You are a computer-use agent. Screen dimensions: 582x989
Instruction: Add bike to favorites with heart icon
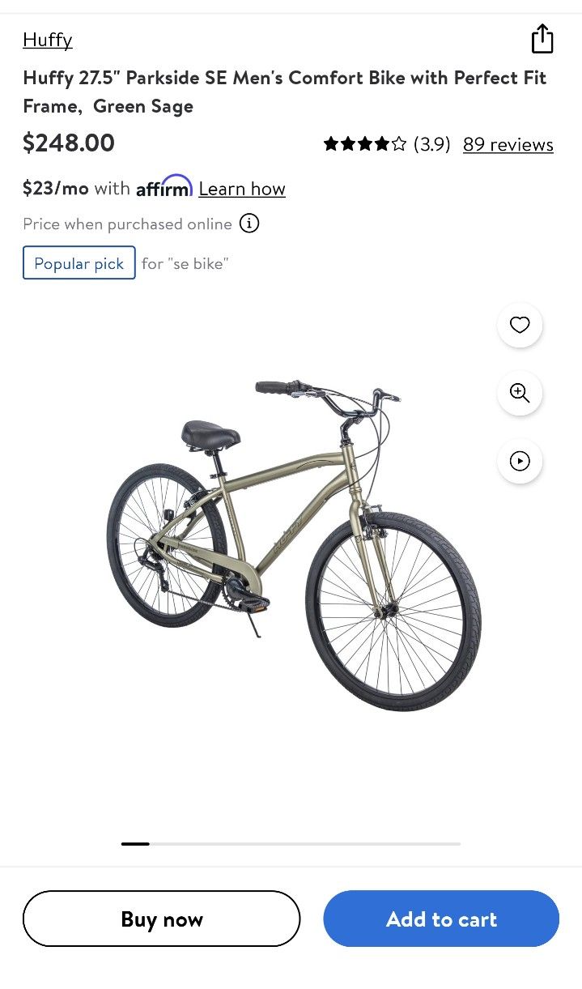pos(520,325)
